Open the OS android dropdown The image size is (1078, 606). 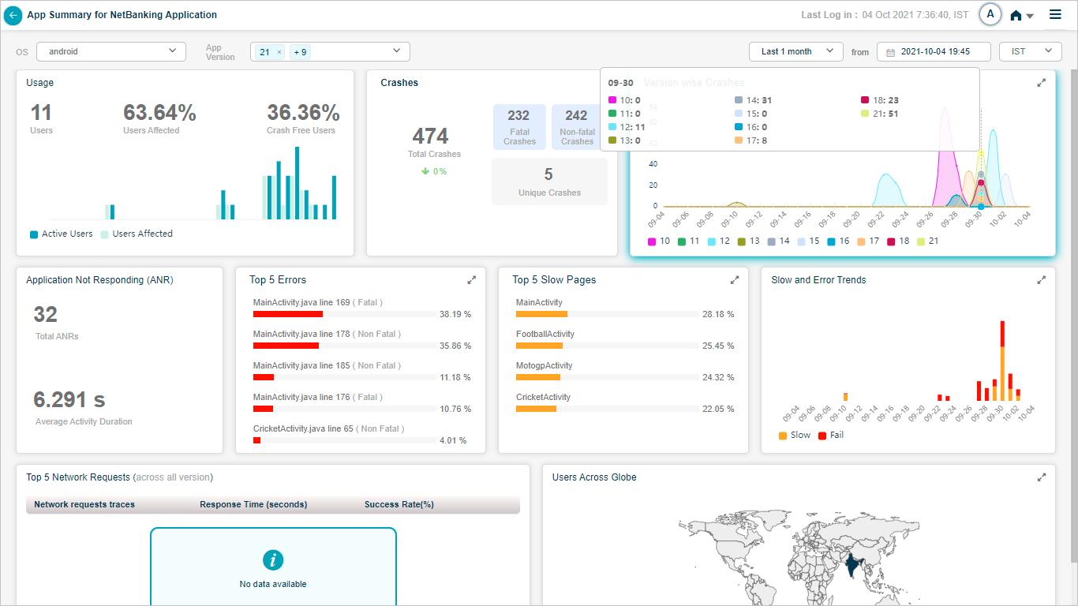tap(111, 51)
